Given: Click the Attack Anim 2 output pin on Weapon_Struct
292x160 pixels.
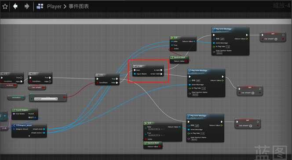Looking at the screenshot, I should tap(44, 133).
